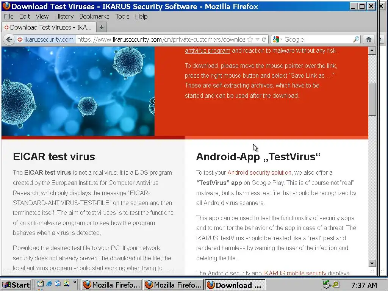Expand hidden Quick Launch items chevron
This screenshot has height=291, width=388.
tap(75, 282)
